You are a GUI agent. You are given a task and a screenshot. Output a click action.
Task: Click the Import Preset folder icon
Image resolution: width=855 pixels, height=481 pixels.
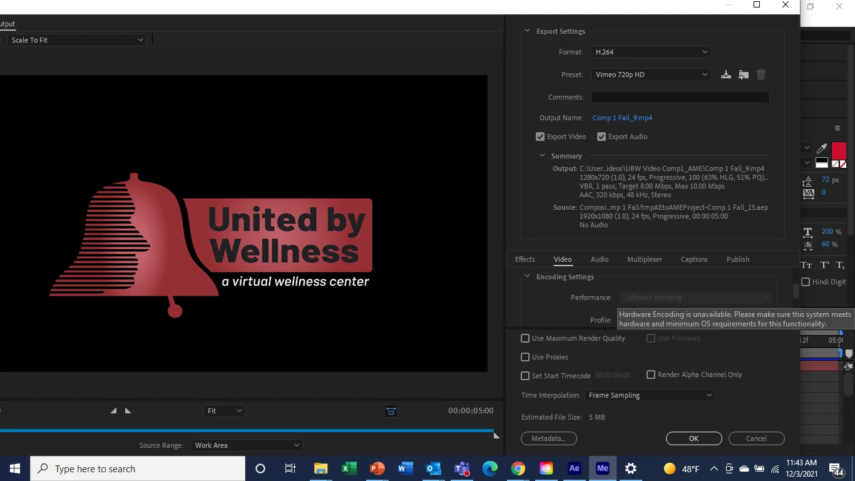743,75
